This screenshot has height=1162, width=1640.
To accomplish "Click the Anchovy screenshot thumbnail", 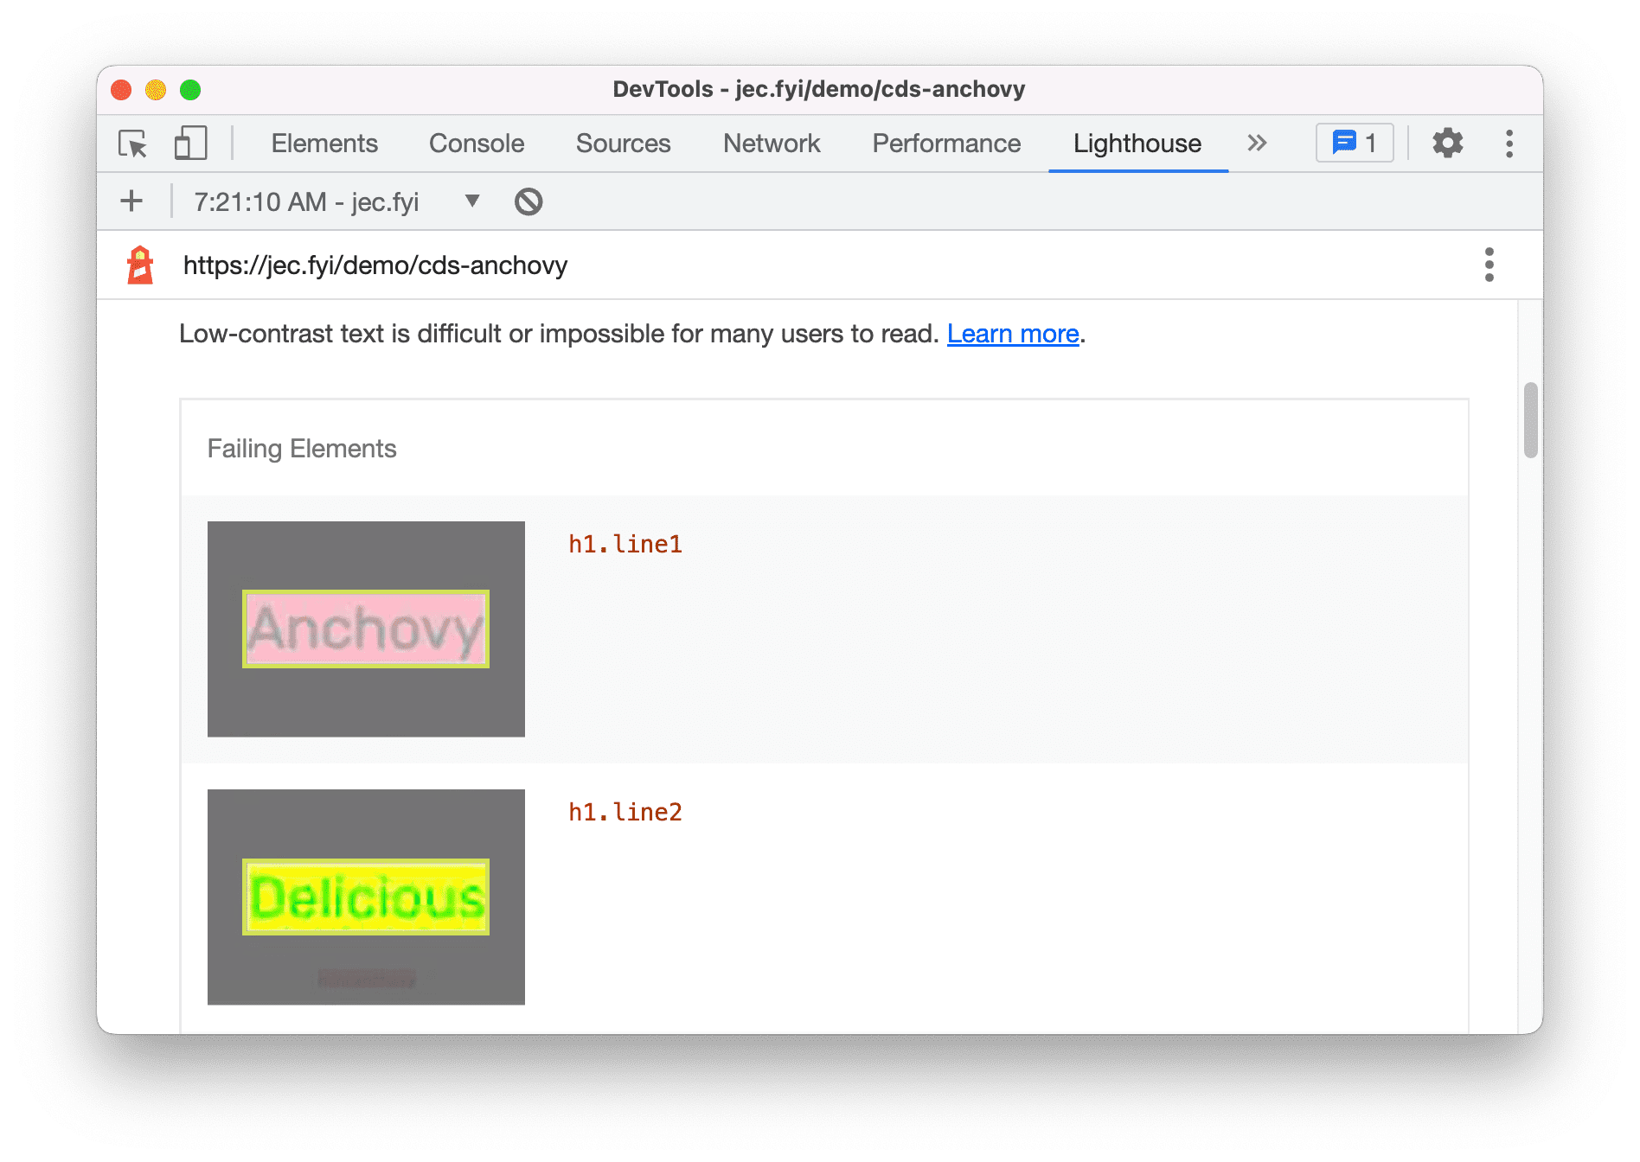I will tap(365, 629).
